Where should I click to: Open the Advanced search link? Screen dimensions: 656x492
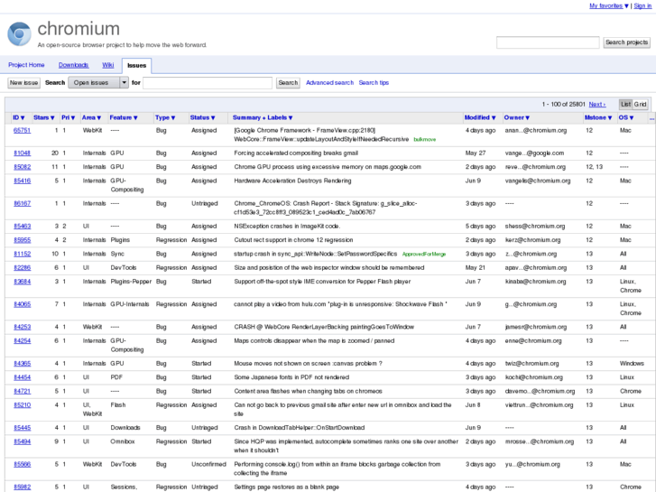[329, 83]
